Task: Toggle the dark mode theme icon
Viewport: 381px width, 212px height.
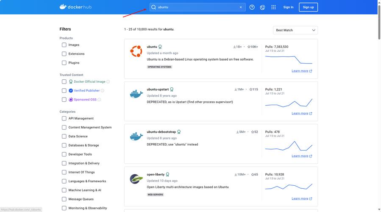Action: click(262, 7)
